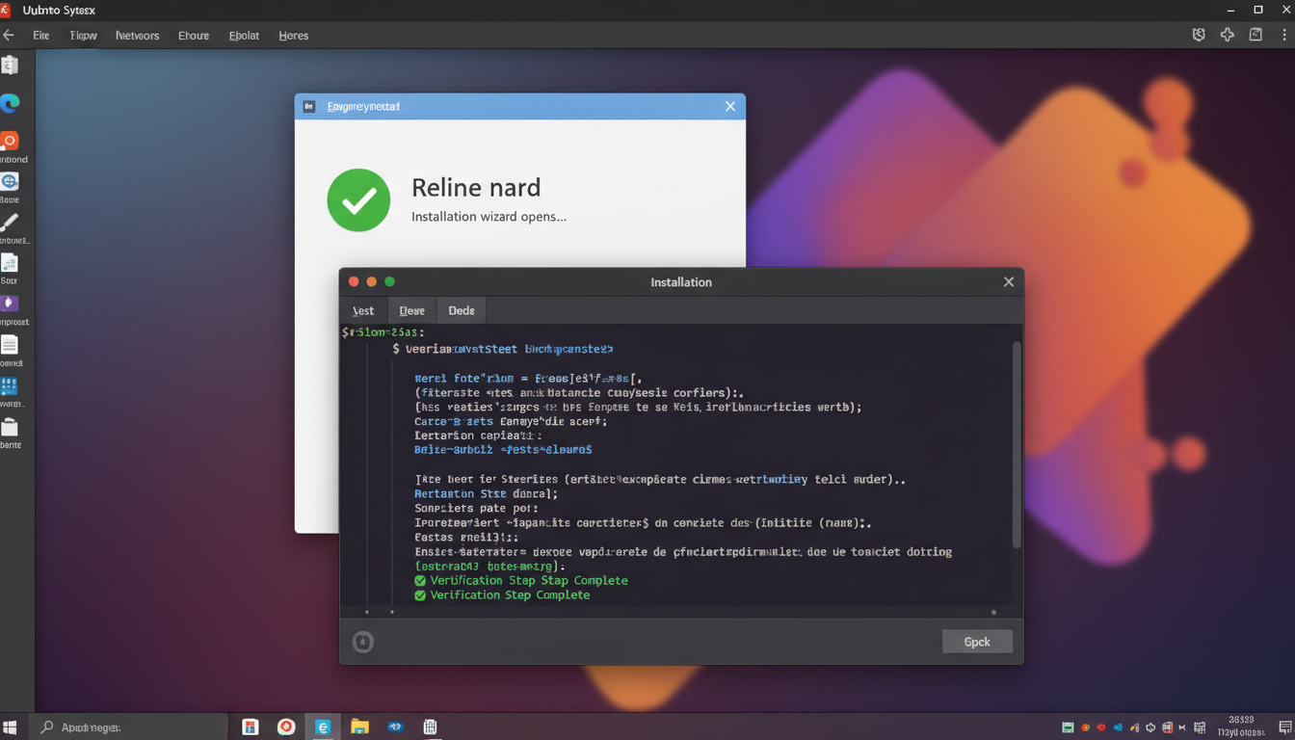Viewport: 1295px width, 740px height.
Task: Click the red traffic-light button in Installation window
Action: point(354,281)
